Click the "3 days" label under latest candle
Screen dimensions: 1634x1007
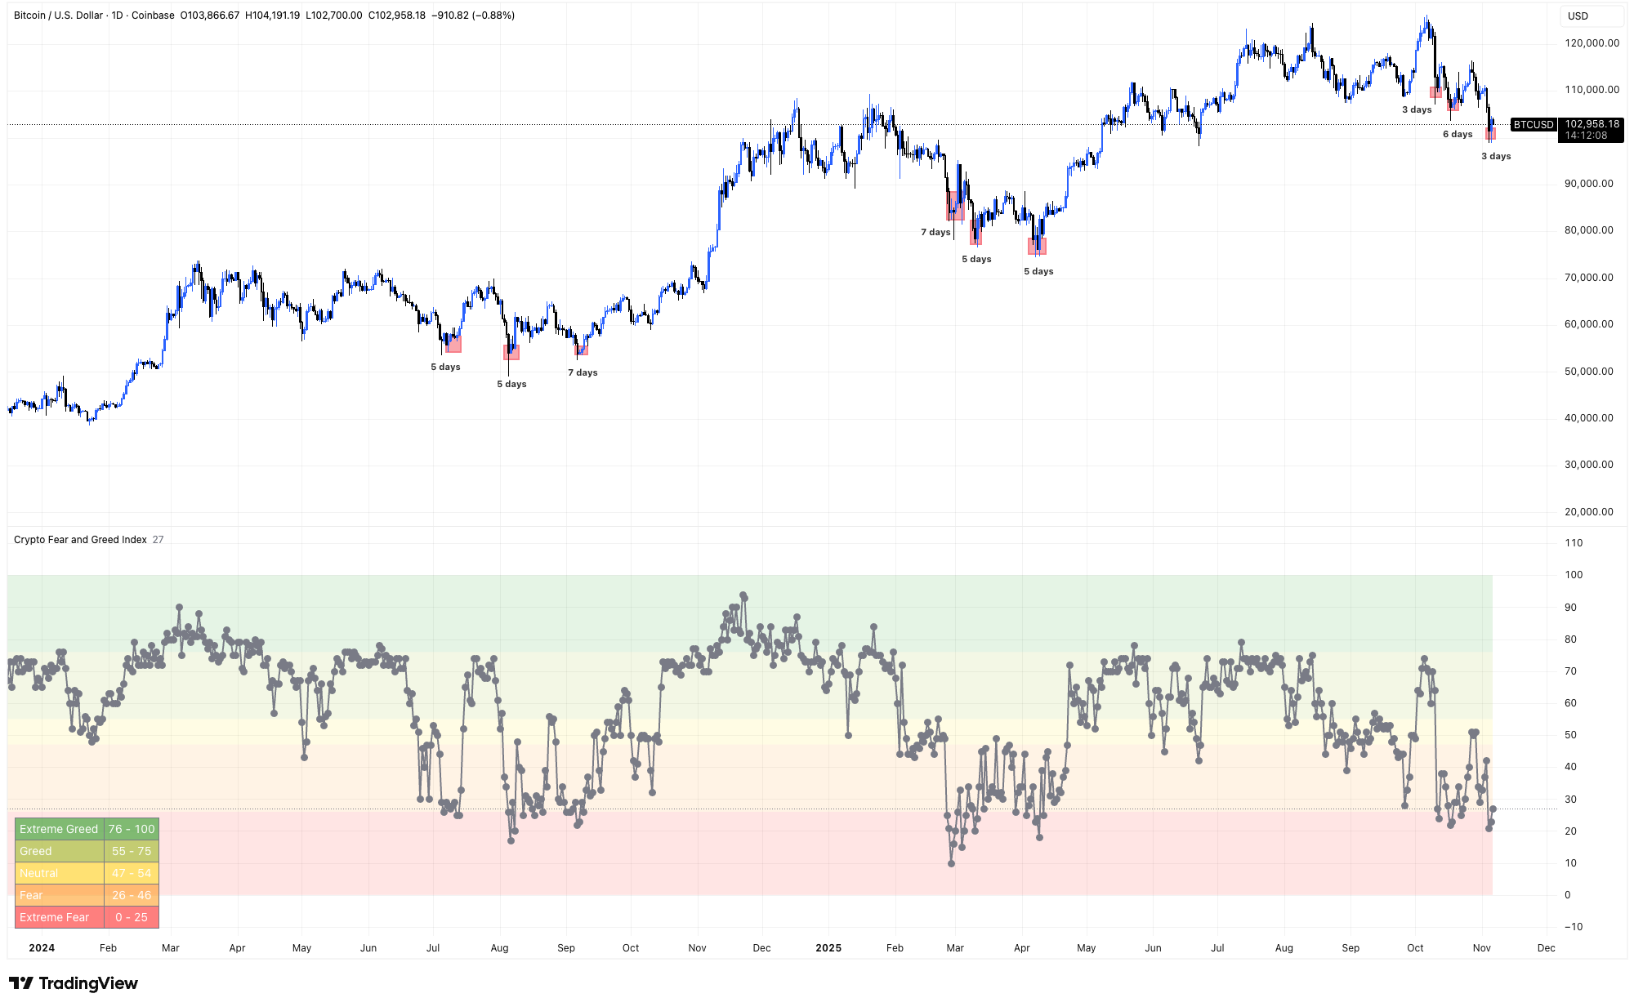pyautogui.click(x=1496, y=156)
